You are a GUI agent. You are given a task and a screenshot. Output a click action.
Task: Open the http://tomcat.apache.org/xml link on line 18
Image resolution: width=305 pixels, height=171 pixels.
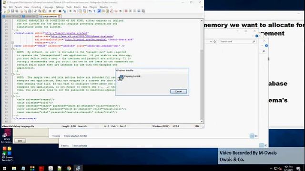point(67,33)
